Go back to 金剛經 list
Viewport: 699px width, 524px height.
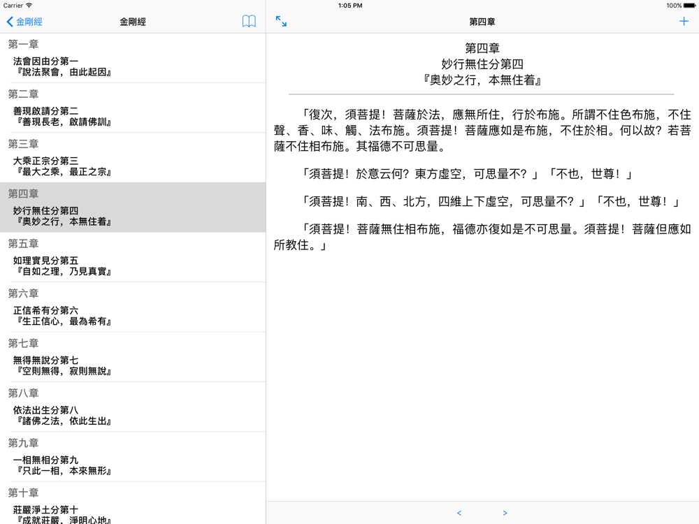[x=24, y=22]
